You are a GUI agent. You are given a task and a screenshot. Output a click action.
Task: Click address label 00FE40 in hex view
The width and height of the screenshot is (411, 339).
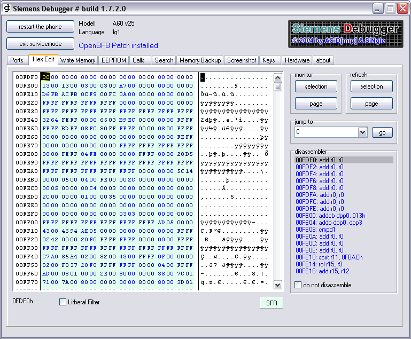pos(27,120)
